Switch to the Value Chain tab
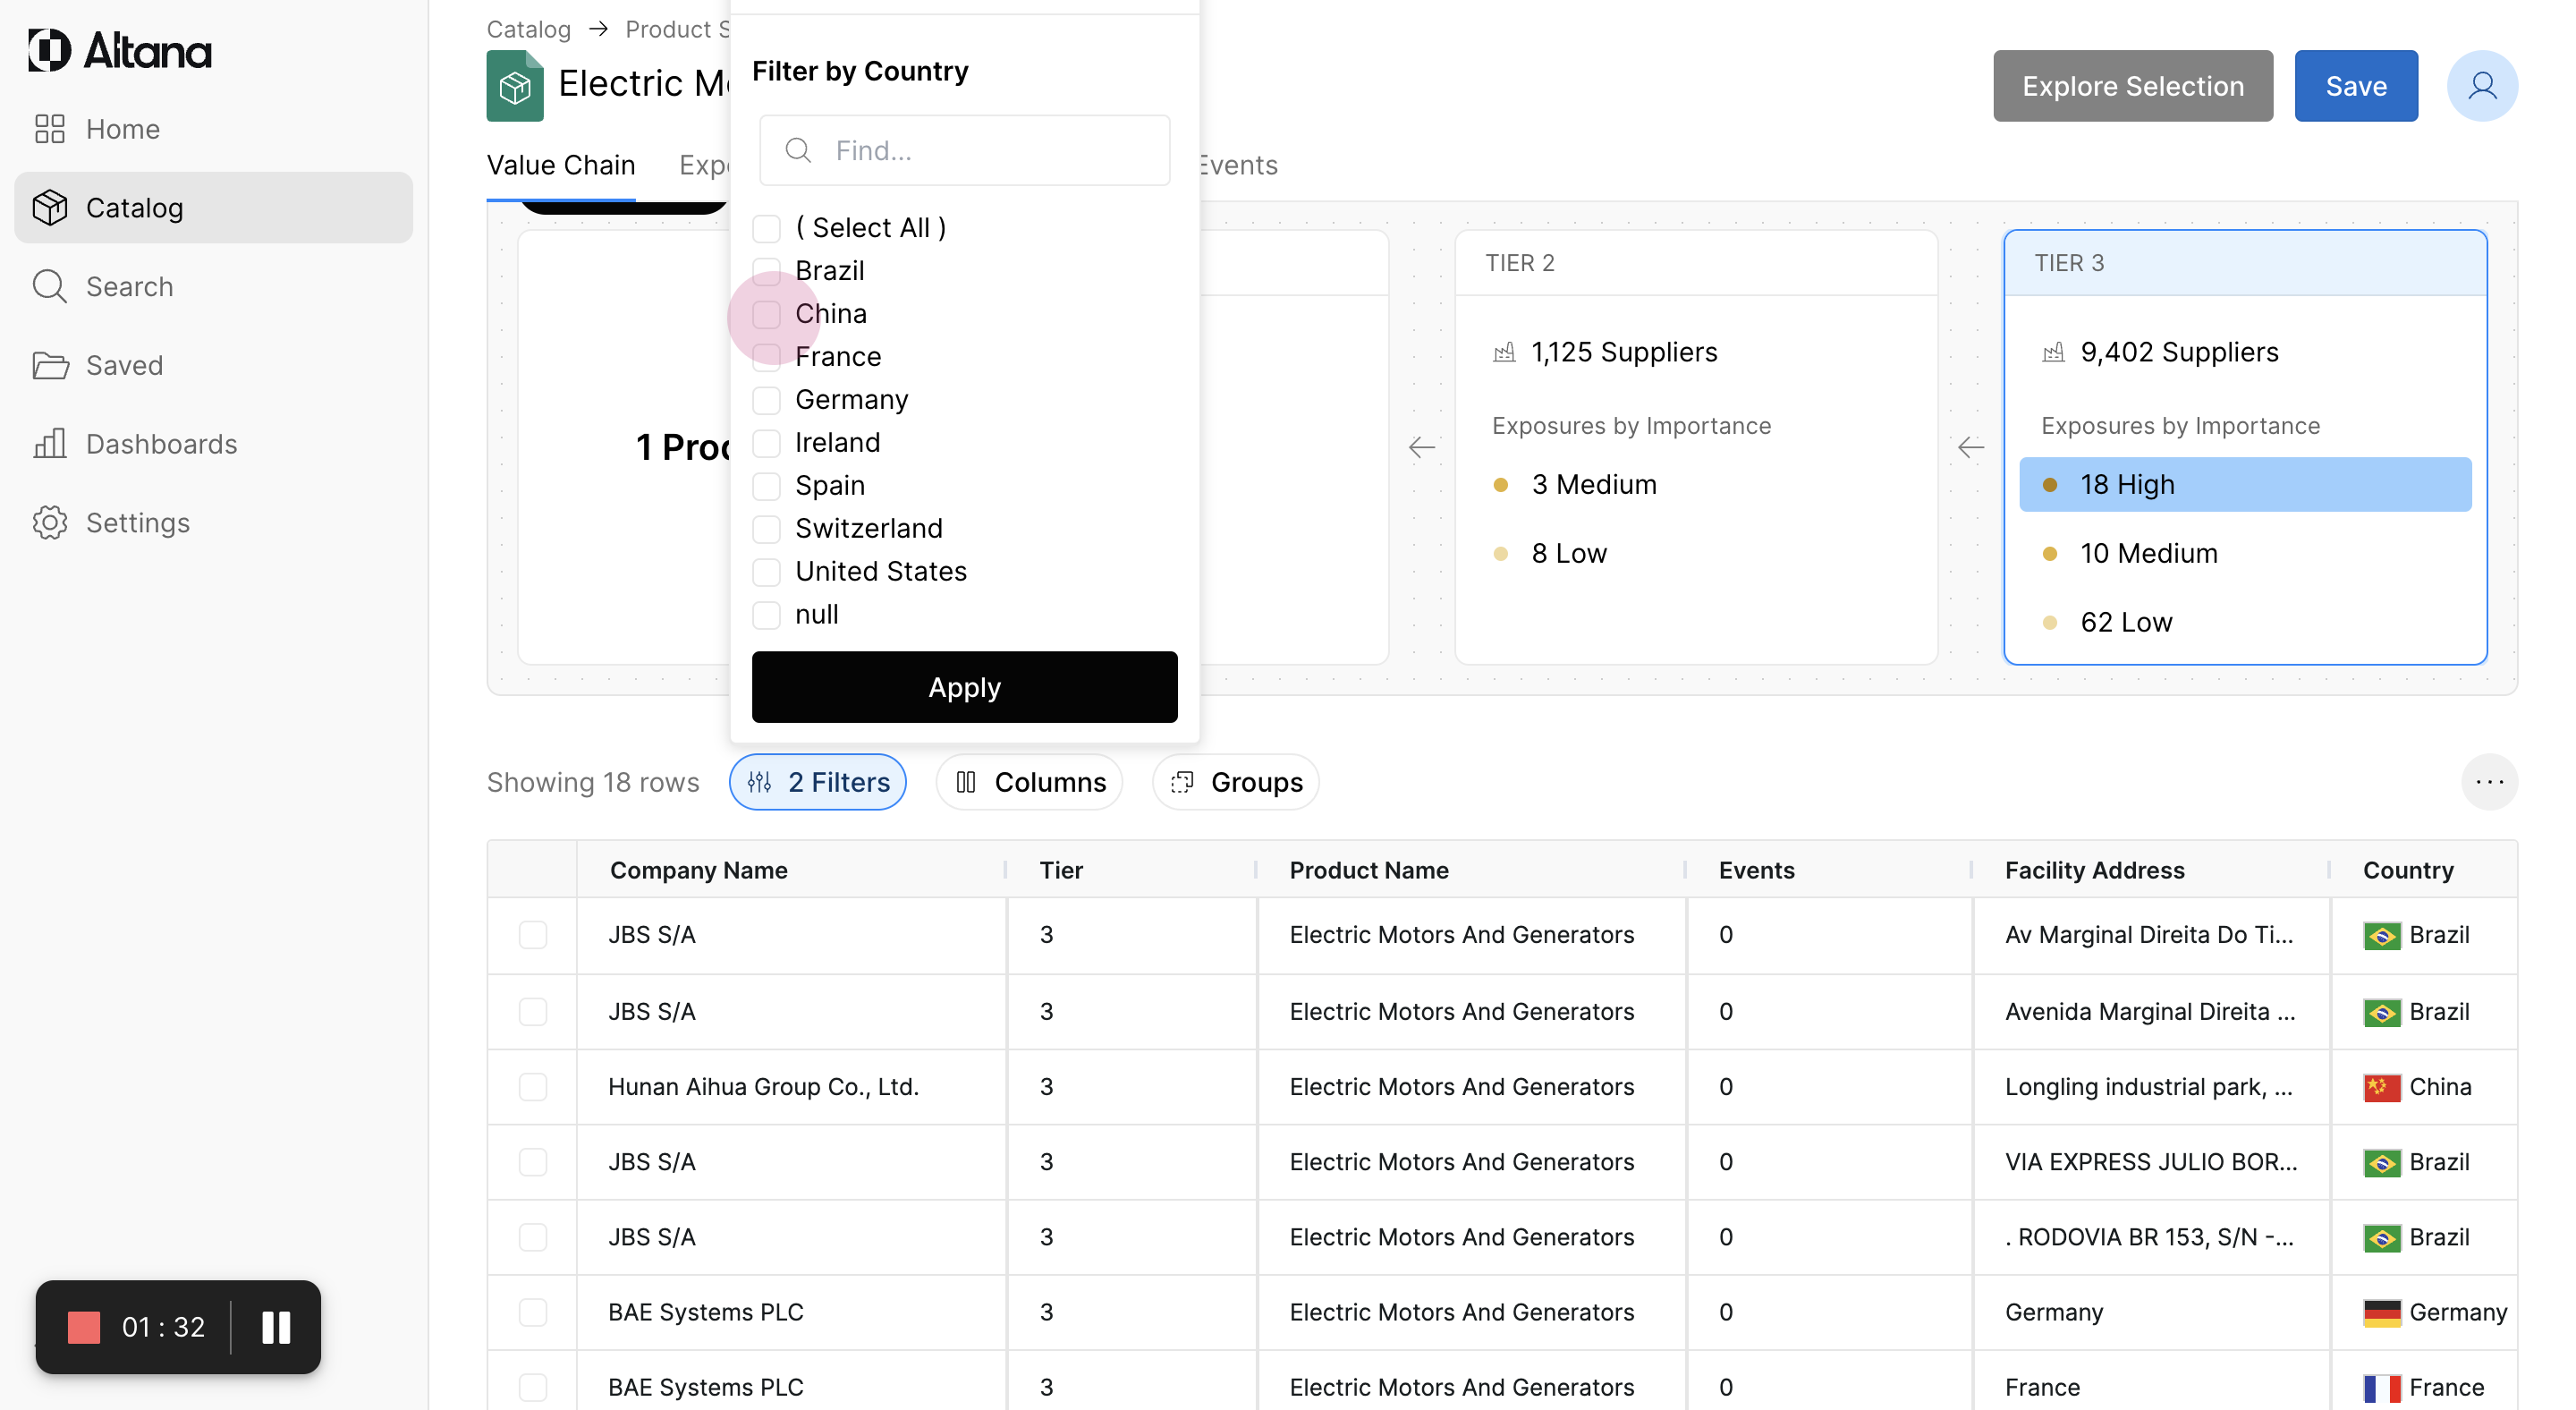This screenshot has width=2576, height=1410. 560,165
